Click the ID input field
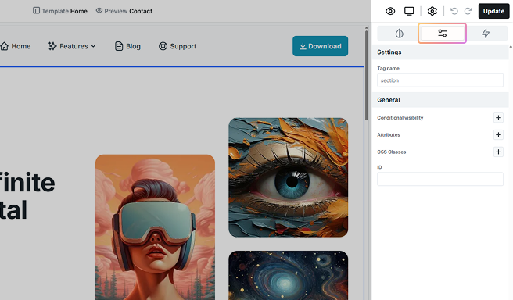Image resolution: width=513 pixels, height=300 pixels. 440,179
